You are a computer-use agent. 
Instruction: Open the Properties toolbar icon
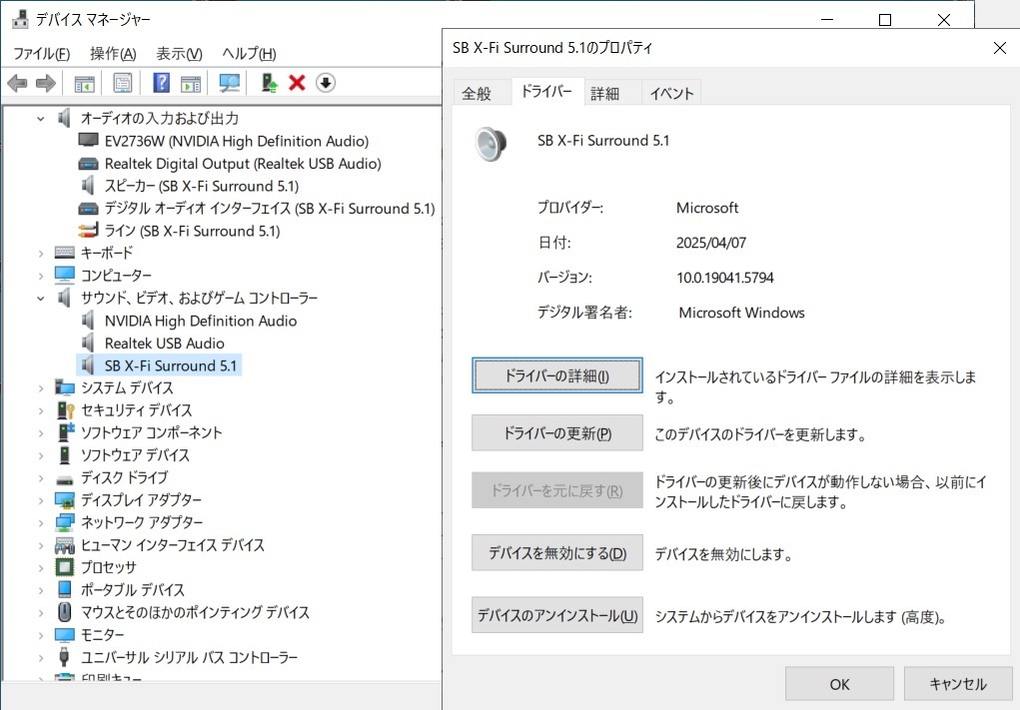pos(122,83)
